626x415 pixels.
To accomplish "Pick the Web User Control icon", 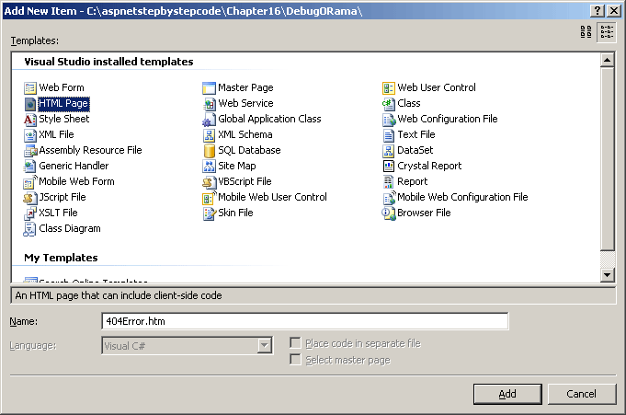I will pyautogui.click(x=389, y=88).
